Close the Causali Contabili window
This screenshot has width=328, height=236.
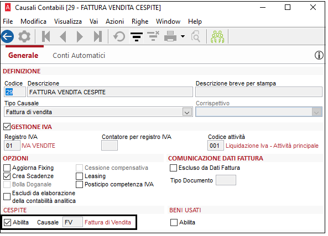click(x=313, y=8)
